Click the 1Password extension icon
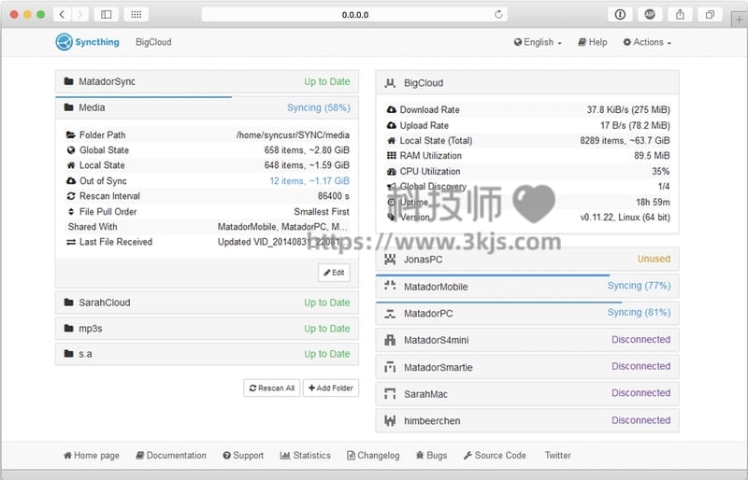The image size is (748, 480). tap(620, 14)
